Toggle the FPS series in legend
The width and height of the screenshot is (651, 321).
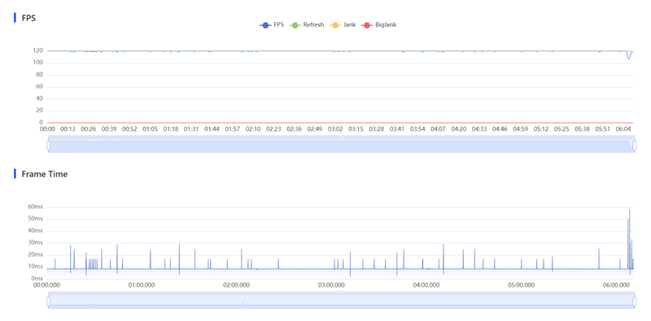272,25
